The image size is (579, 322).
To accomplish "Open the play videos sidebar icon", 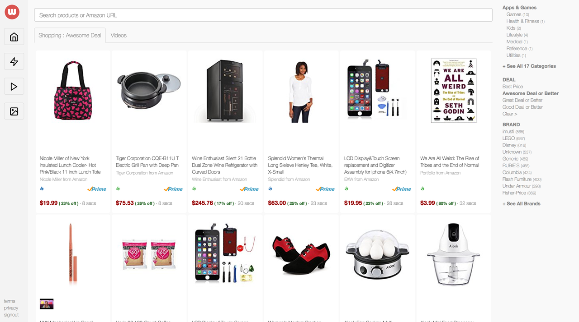I will (x=14, y=87).
